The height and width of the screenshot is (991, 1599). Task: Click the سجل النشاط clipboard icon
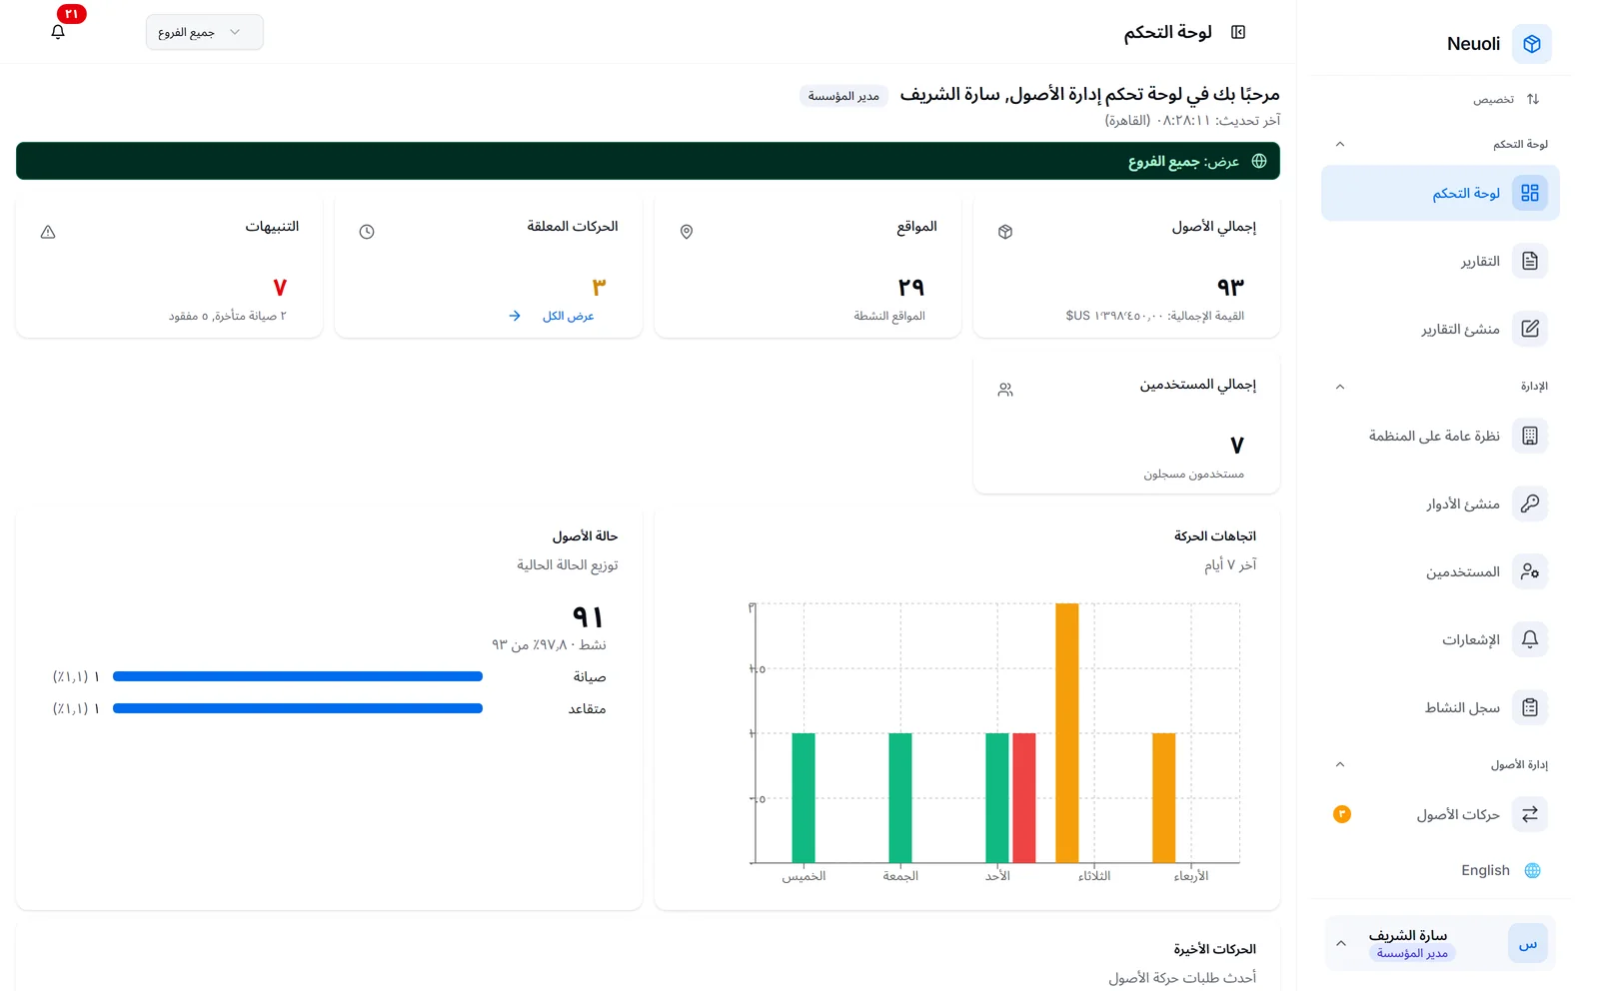[x=1529, y=707]
